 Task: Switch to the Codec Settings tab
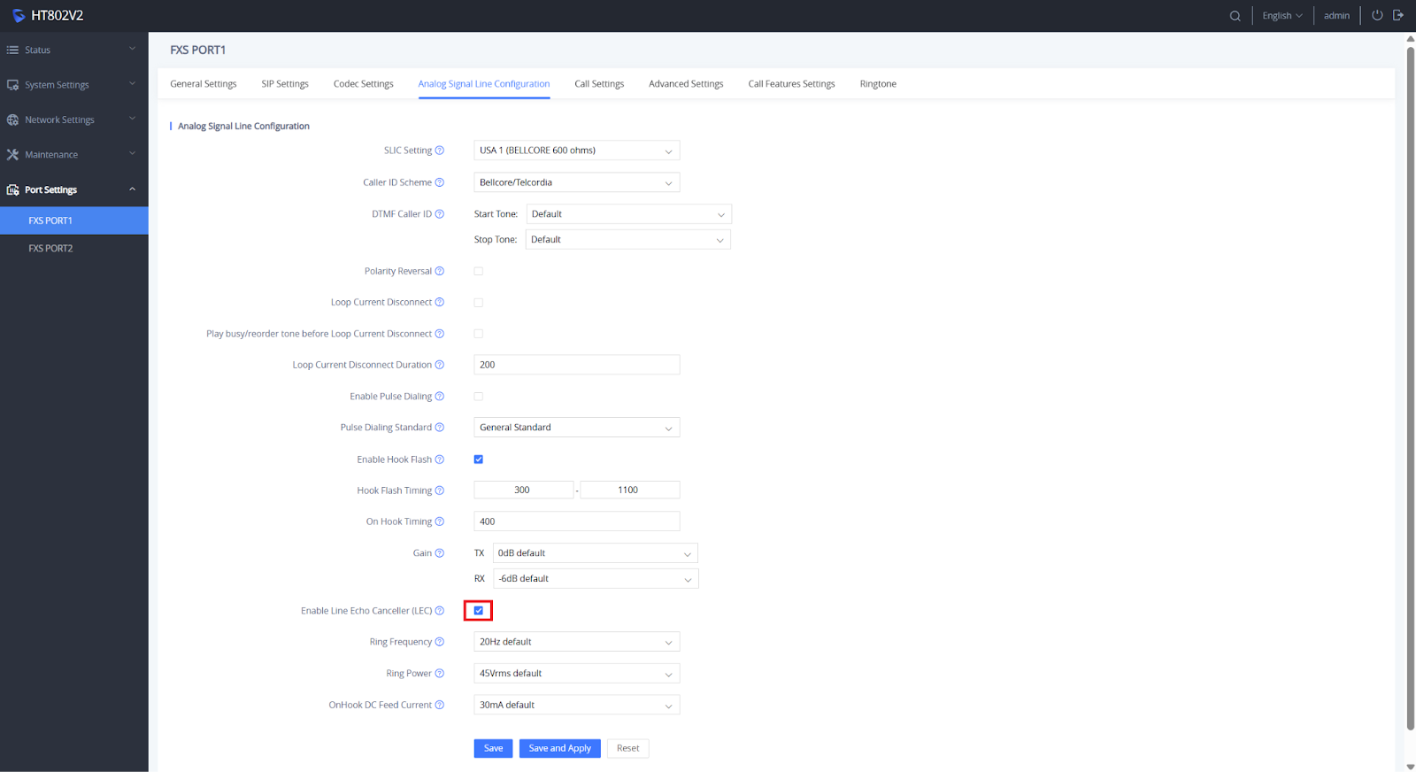(363, 84)
